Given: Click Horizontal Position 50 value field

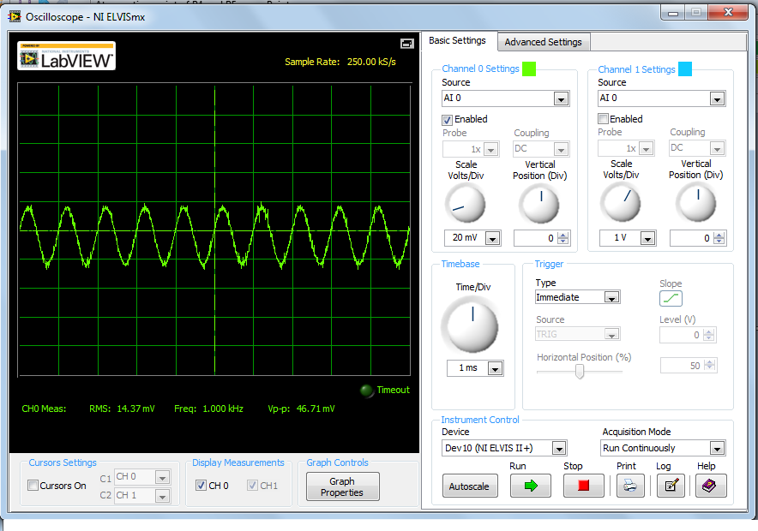Looking at the screenshot, I should tap(682, 366).
